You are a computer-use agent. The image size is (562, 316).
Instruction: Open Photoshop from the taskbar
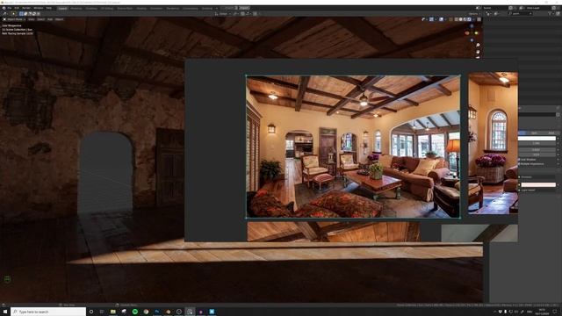(157, 312)
